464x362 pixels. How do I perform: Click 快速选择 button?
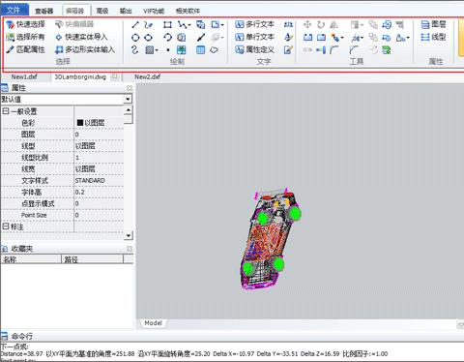click(26, 24)
